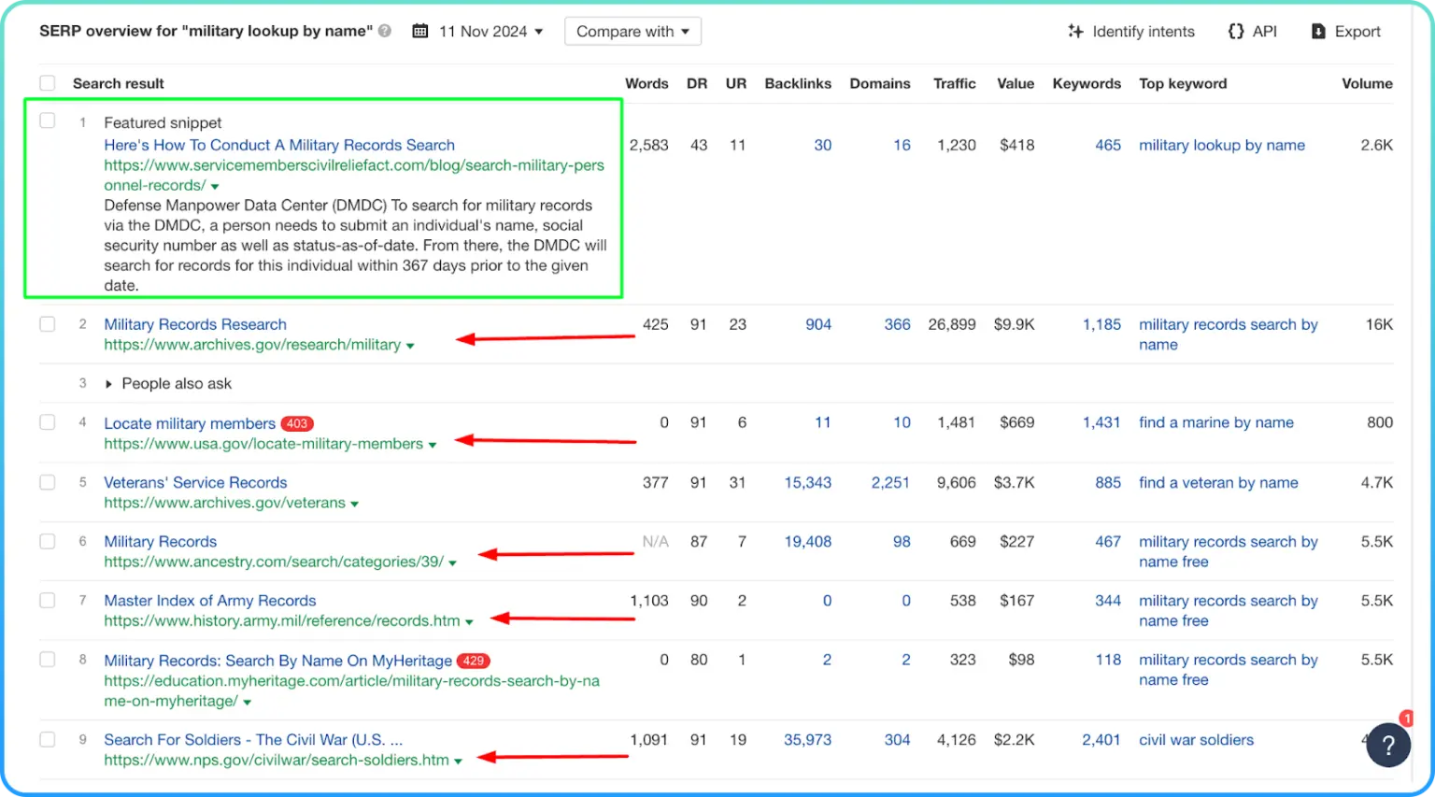Click the 429 badge on the MyHeritage result
The image size is (1435, 797).
coord(474,662)
